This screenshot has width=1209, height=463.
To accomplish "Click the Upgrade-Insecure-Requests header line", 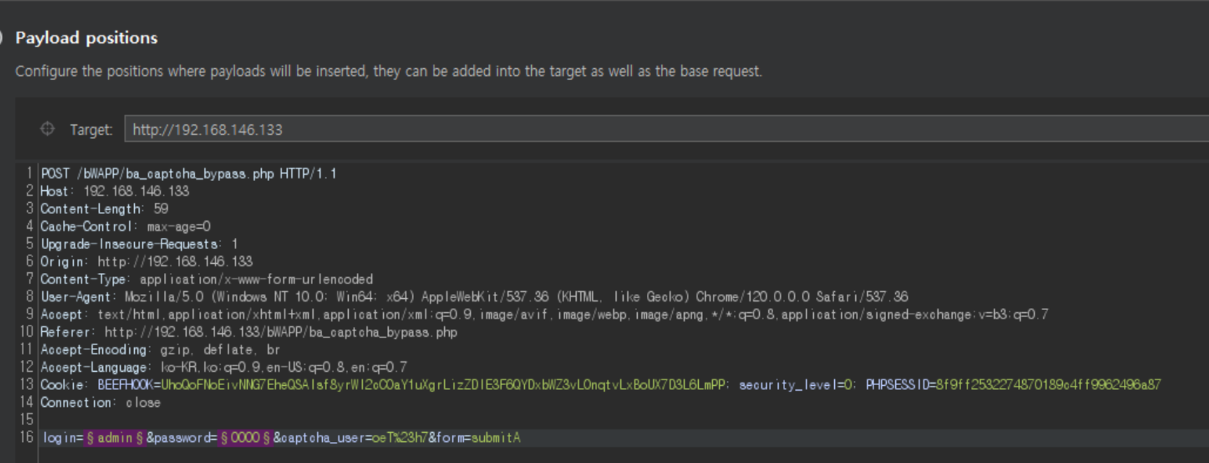I will click(x=139, y=244).
